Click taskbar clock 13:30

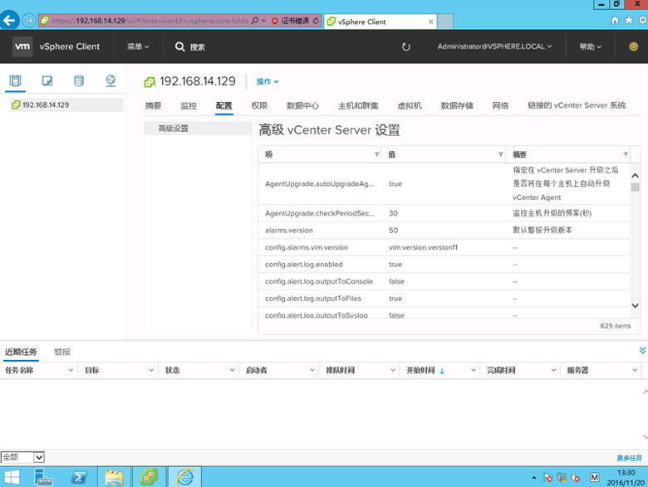click(626, 473)
